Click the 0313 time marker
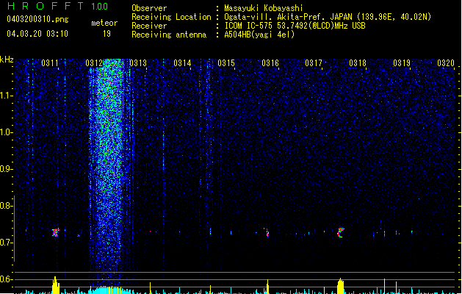The width and height of the screenshot is (462, 294). pyautogui.click(x=138, y=63)
